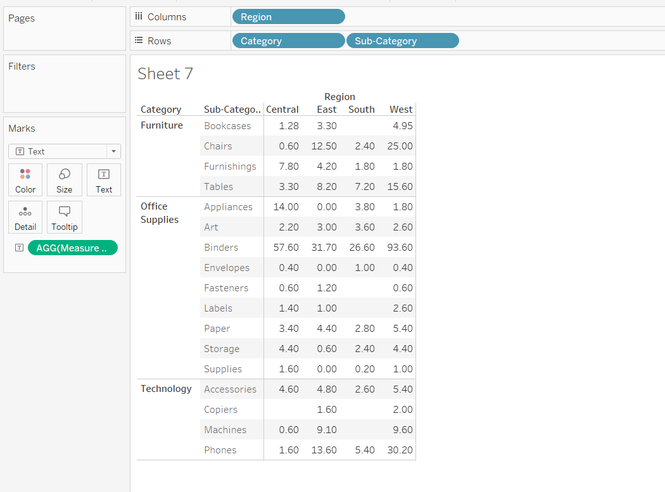Select the AGG(Measure) pill in Marks

point(73,248)
